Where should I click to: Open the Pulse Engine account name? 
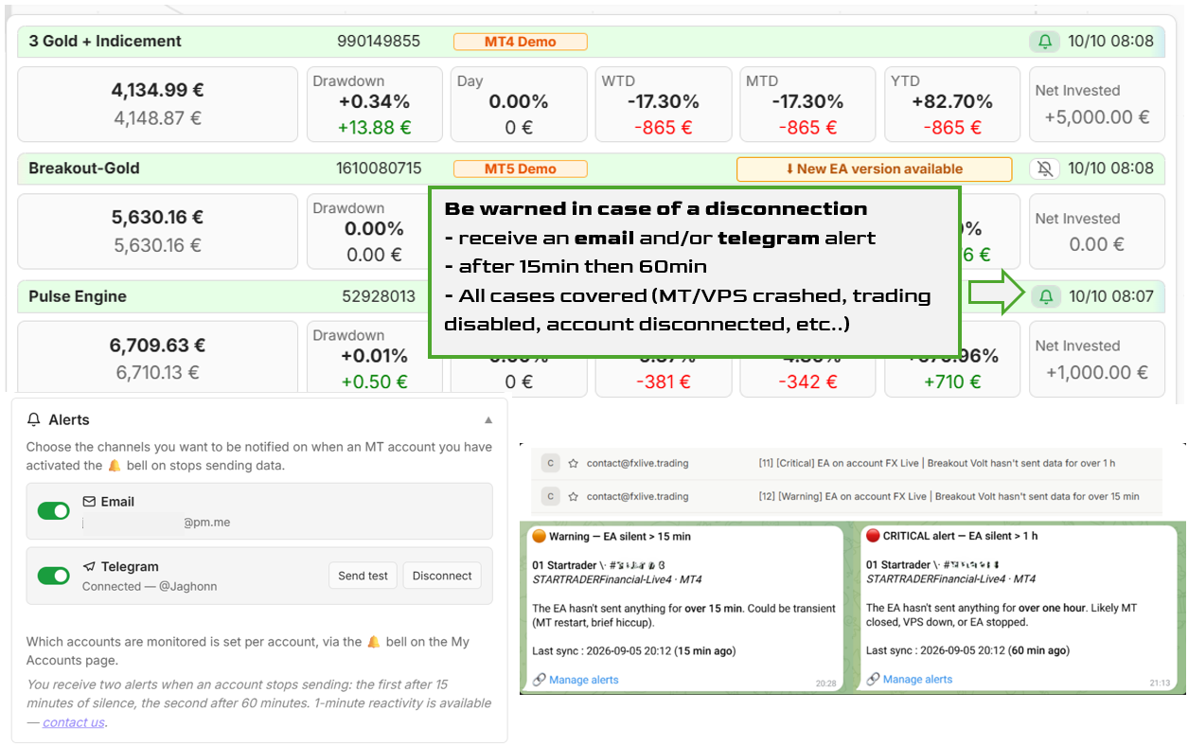78,296
